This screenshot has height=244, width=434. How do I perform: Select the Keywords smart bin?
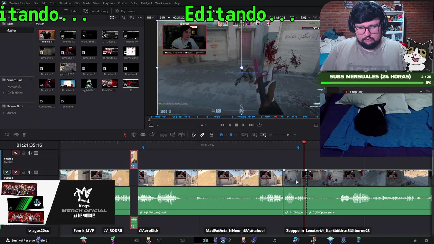[x=14, y=87]
